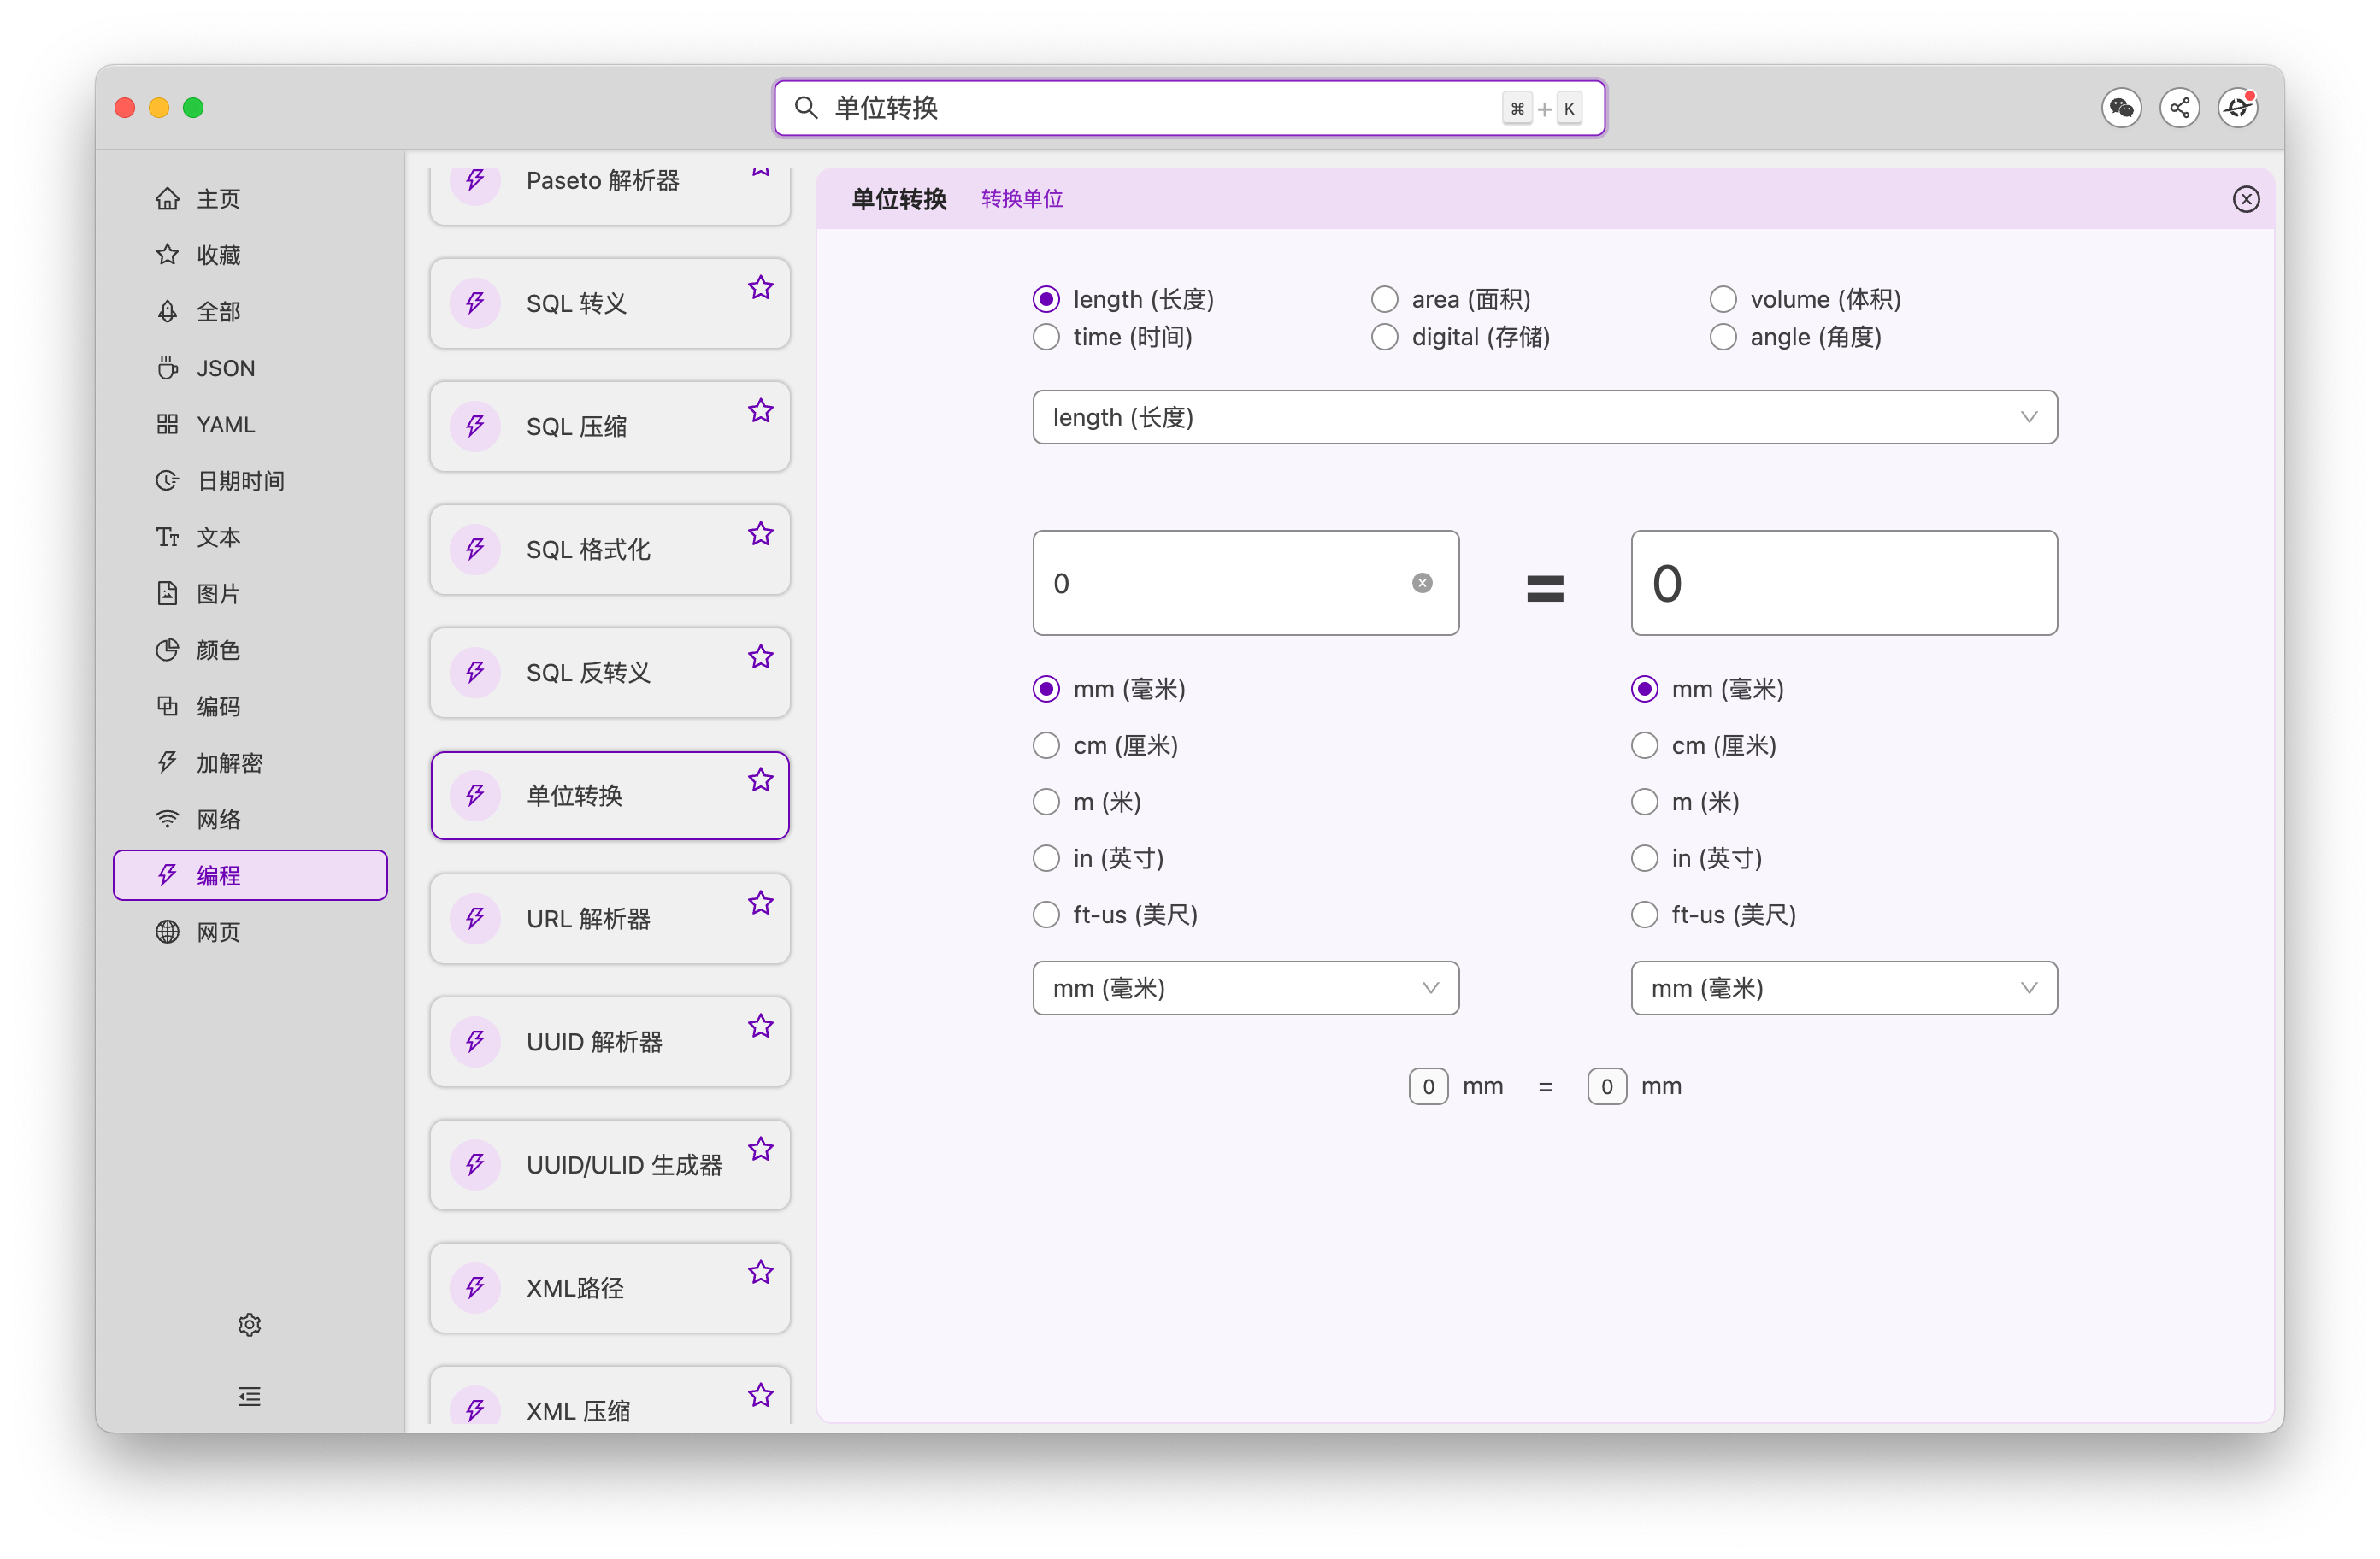
Task: Focus the search field containing 单位转换
Action: (1189, 108)
